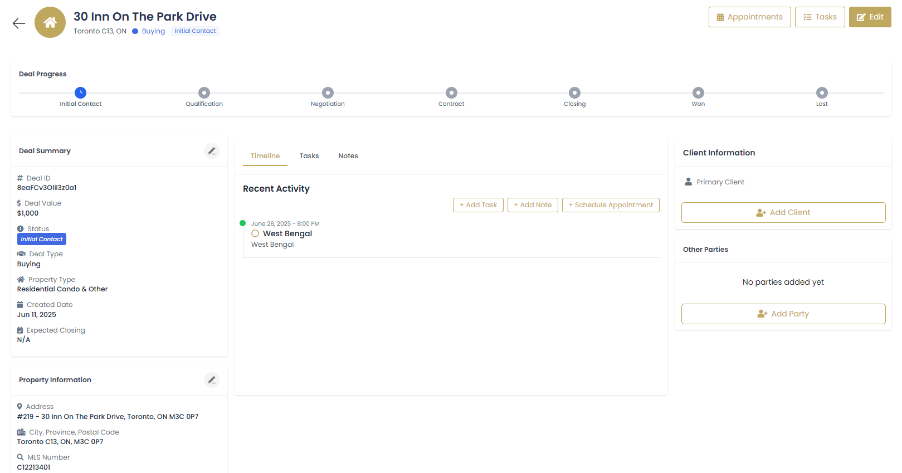This screenshot has width=902, height=473.
Task: Click the Initial Contact status badge
Action: pos(42,239)
